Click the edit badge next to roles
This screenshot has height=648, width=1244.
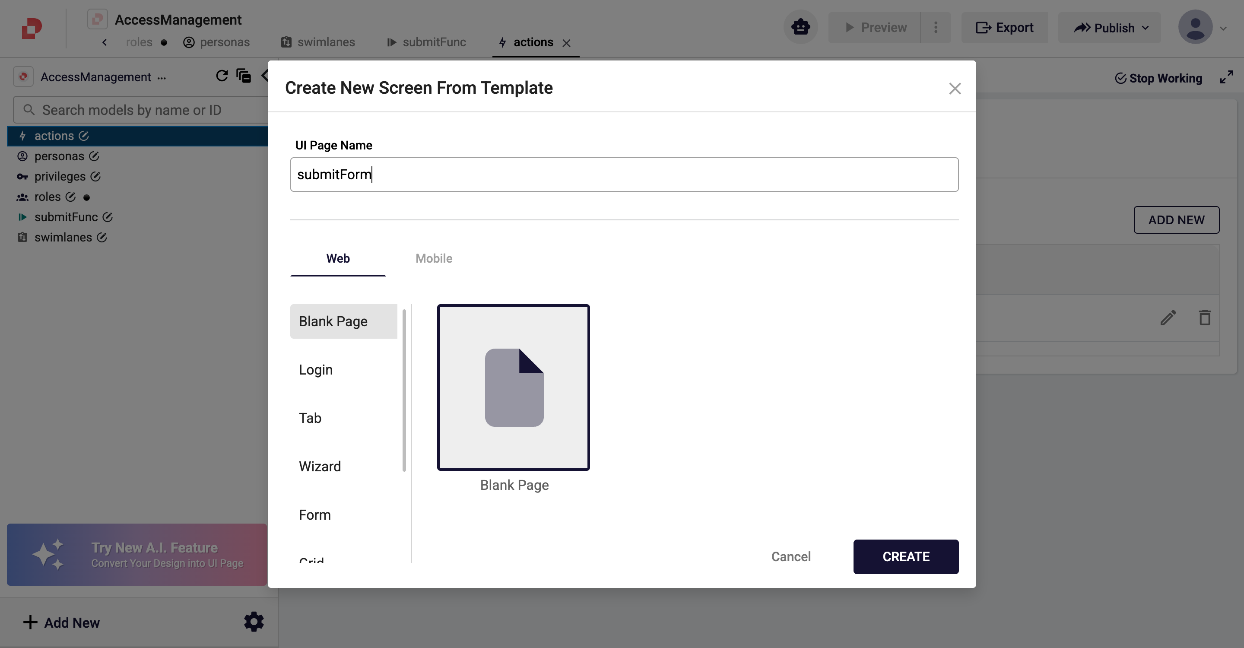pyautogui.click(x=70, y=197)
